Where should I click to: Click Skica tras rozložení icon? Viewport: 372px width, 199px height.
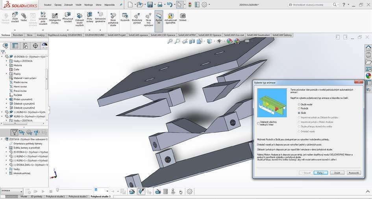pyautogui.click(x=148, y=20)
